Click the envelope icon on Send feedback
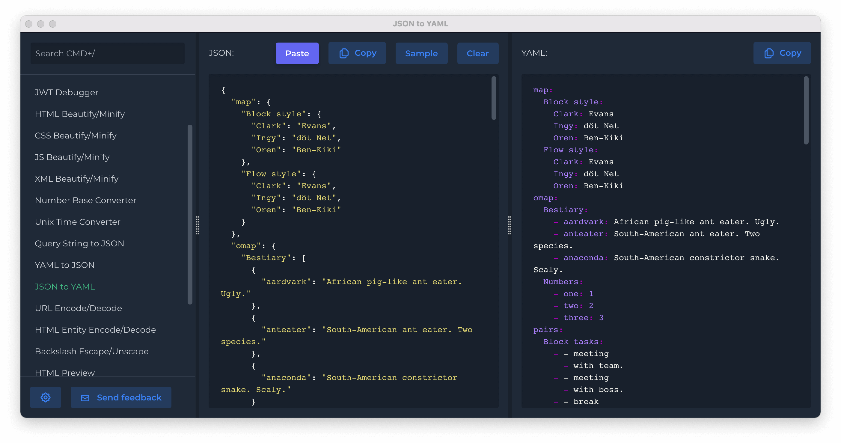The height and width of the screenshot is (443, 841). (x=85, y=397)
